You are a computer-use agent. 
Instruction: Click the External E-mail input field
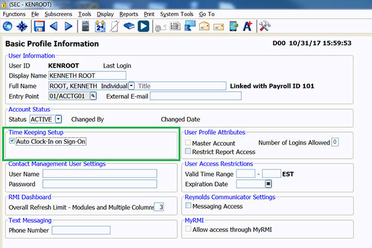[195, 96]
